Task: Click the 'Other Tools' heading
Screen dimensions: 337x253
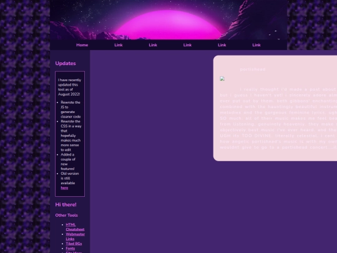Action: pyautogui.click(x=66, y=216)
